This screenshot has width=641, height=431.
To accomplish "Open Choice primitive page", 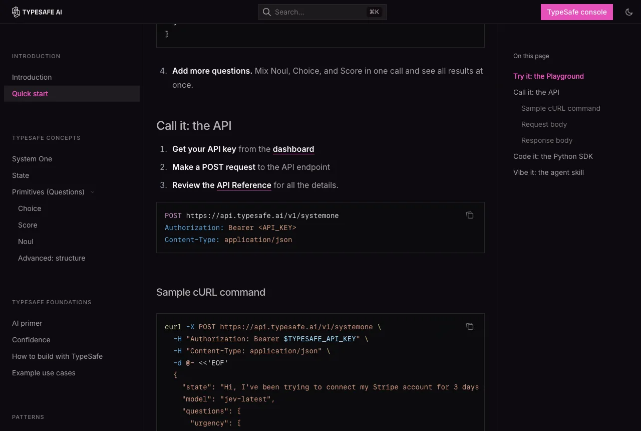I will coord(30,208).
